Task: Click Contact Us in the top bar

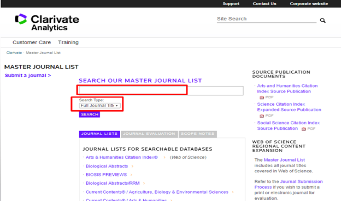Action: (264, 4)
